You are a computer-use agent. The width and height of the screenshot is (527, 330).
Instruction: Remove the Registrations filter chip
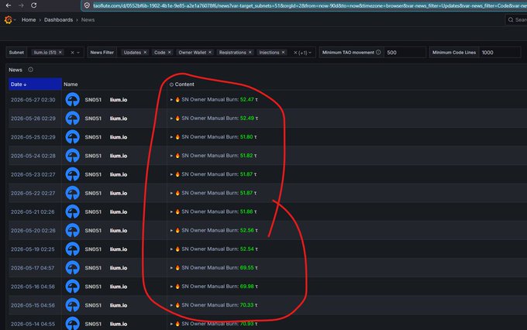(x=250, y=52)
